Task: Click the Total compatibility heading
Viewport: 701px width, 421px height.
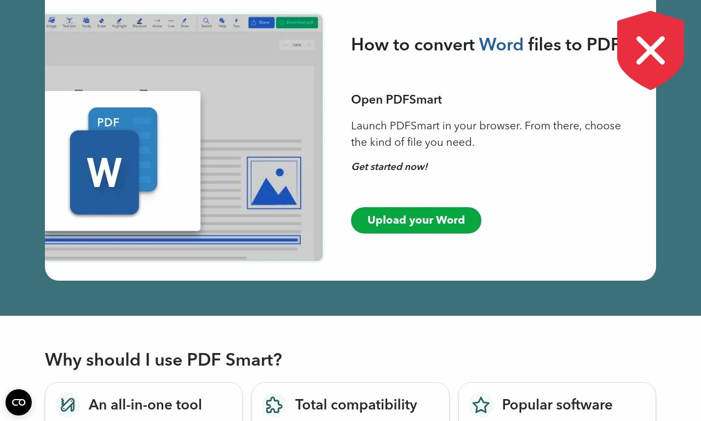Action: (x=356, y=405)
